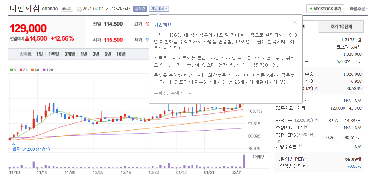Click the 코스피 market badge
The image size is (376, 180).
coord(67,9)
